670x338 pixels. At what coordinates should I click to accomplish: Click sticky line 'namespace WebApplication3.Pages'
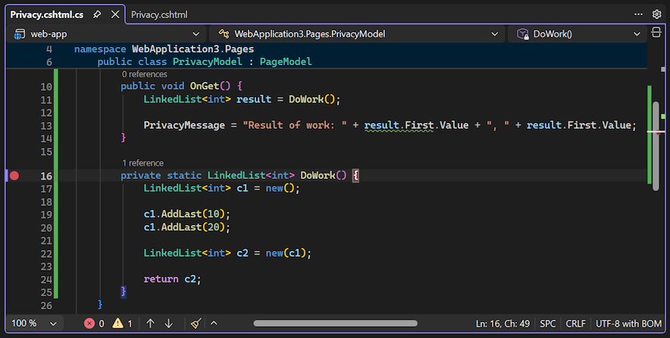pos(164,49)
